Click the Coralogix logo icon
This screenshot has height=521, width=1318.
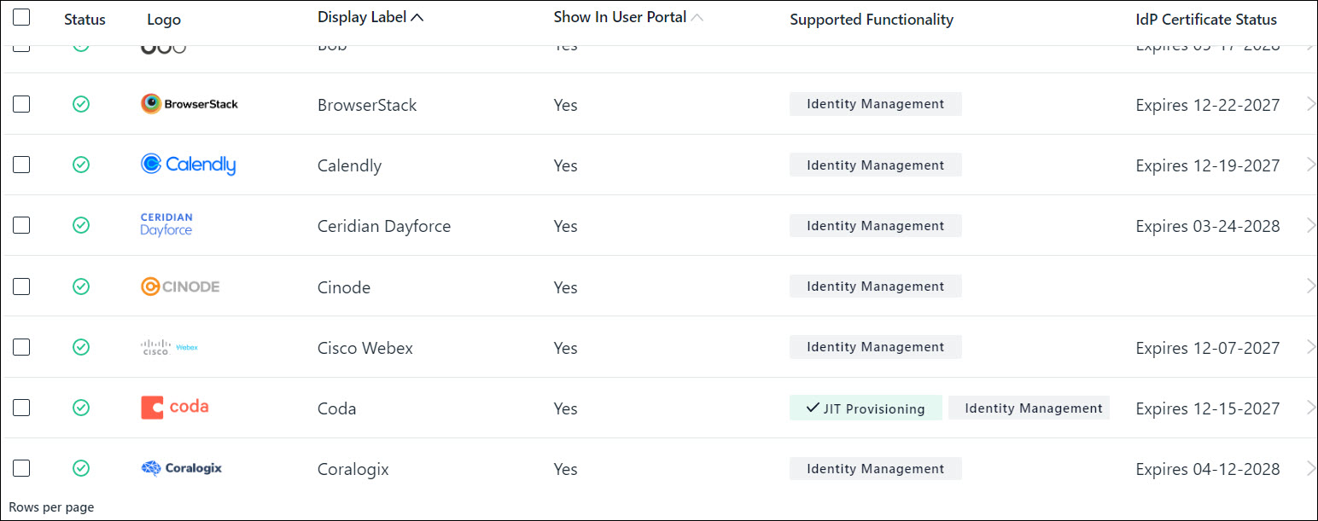(181, 468)
